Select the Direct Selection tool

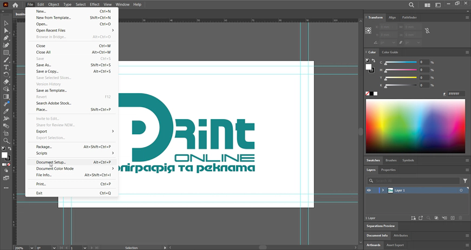coord(6,31)
